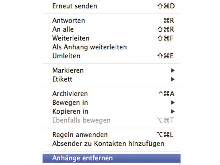Select the Weiterleiten menu item
The image size is (220, 165).
(x=71, y=38)
